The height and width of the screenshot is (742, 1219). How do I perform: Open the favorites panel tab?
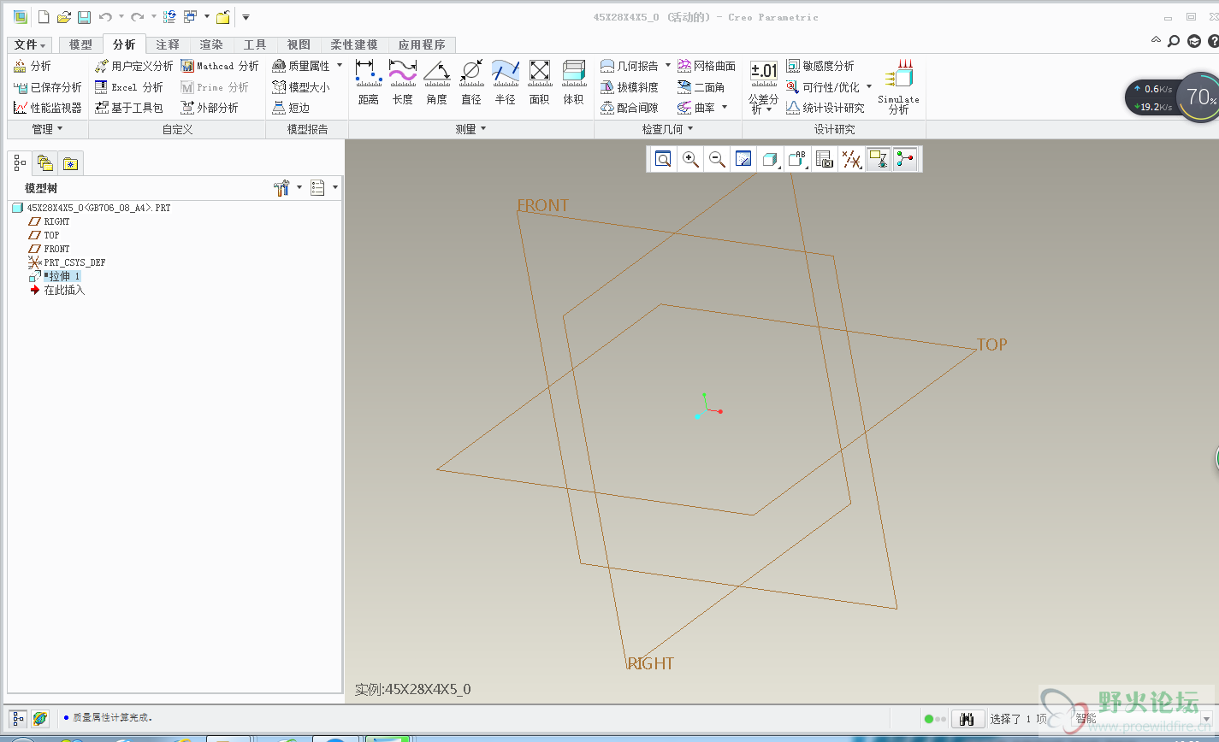pyautogui.click(x=70, y=163)
